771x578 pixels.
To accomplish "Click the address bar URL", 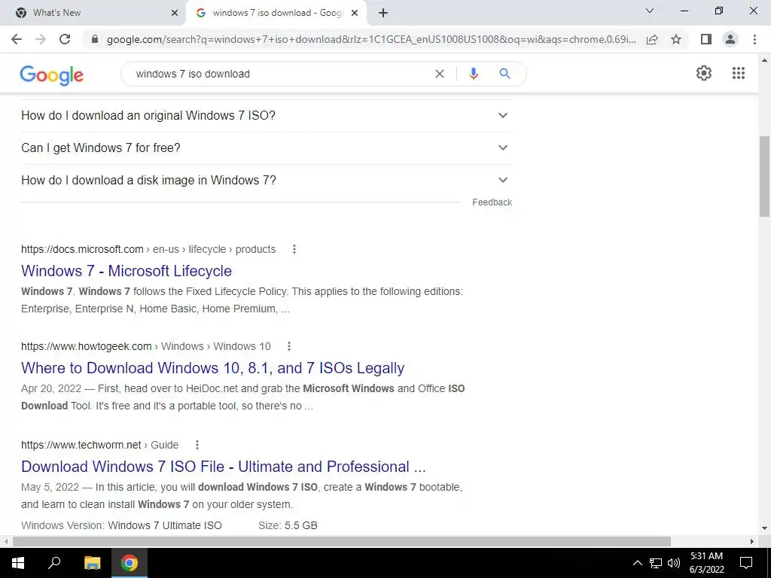I will 371,39.
